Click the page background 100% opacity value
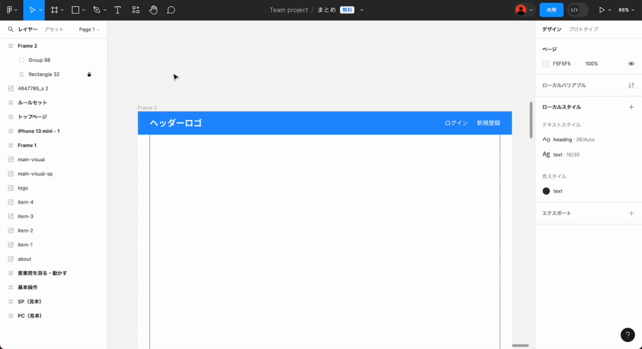 coord(591,64)
